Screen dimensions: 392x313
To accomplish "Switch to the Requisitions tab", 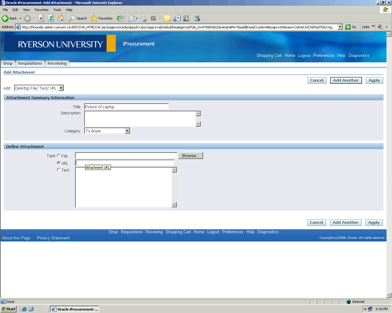I will (30, 64).
